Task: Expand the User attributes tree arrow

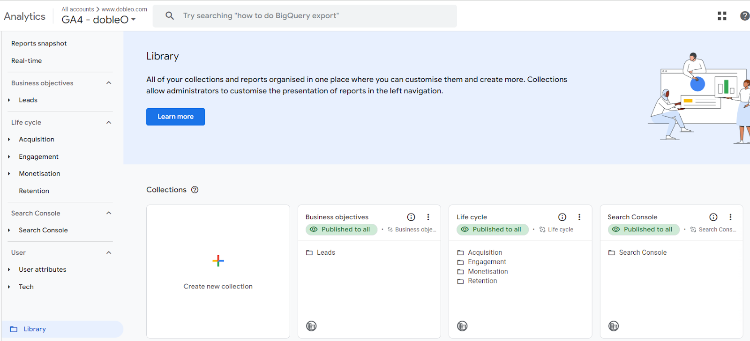Action: [9, 270]
